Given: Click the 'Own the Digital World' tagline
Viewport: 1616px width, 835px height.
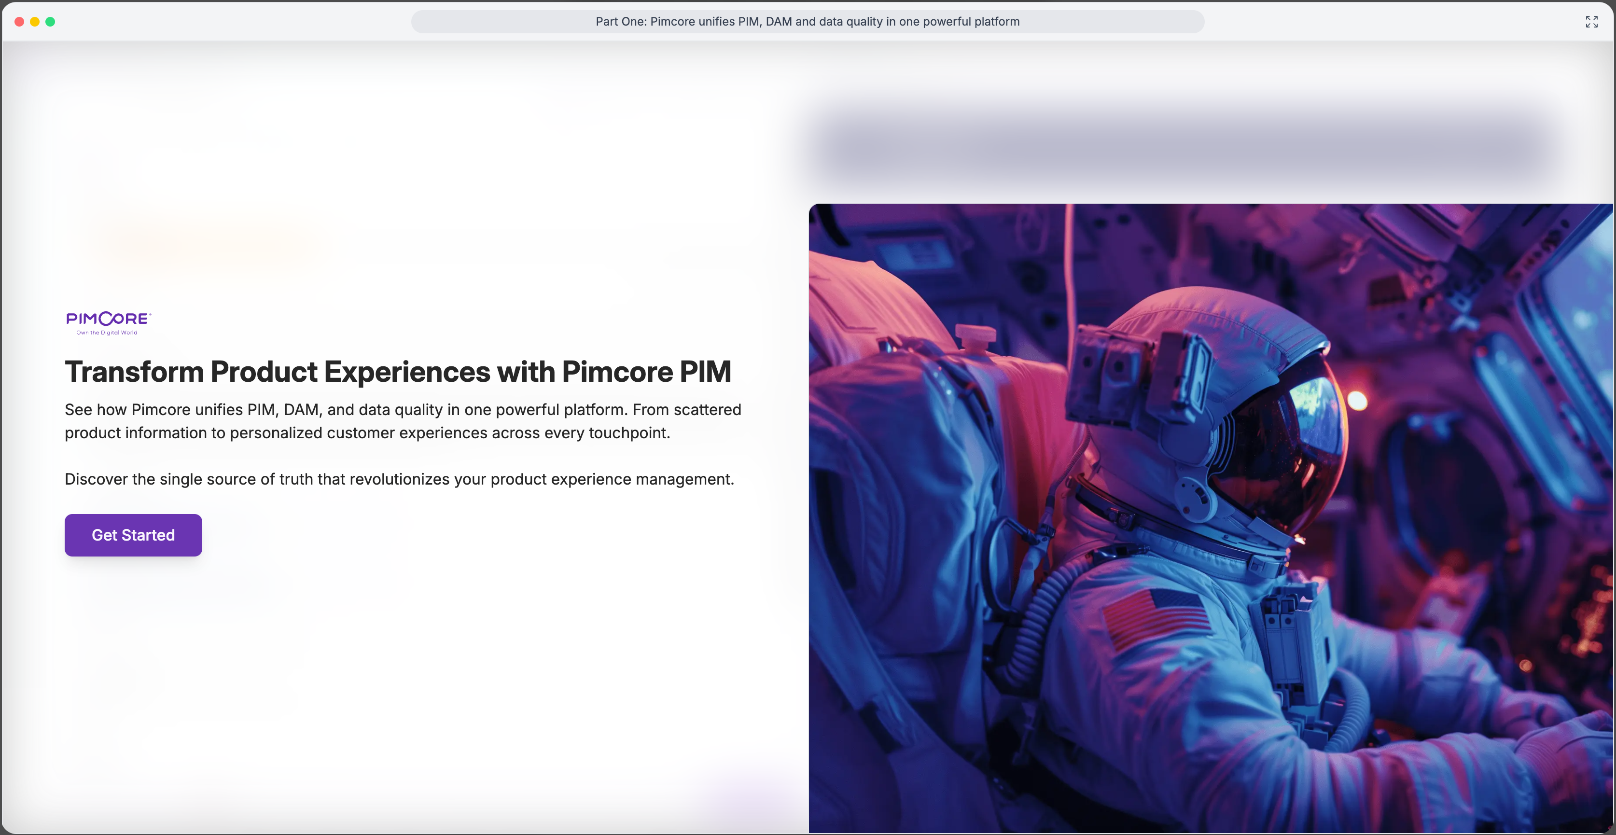Looking at the screenshot, I should 107,333.
